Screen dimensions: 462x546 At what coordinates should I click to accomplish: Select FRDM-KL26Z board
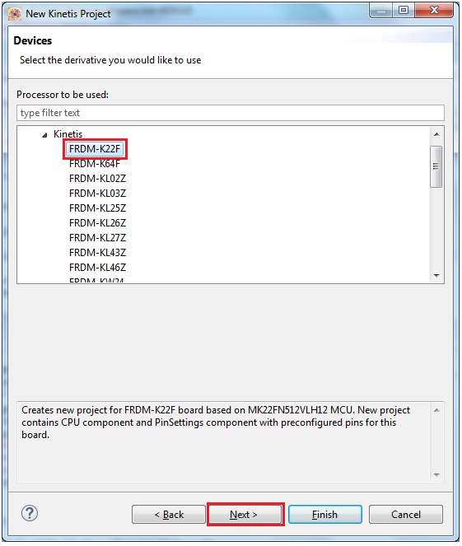point(97,223)
